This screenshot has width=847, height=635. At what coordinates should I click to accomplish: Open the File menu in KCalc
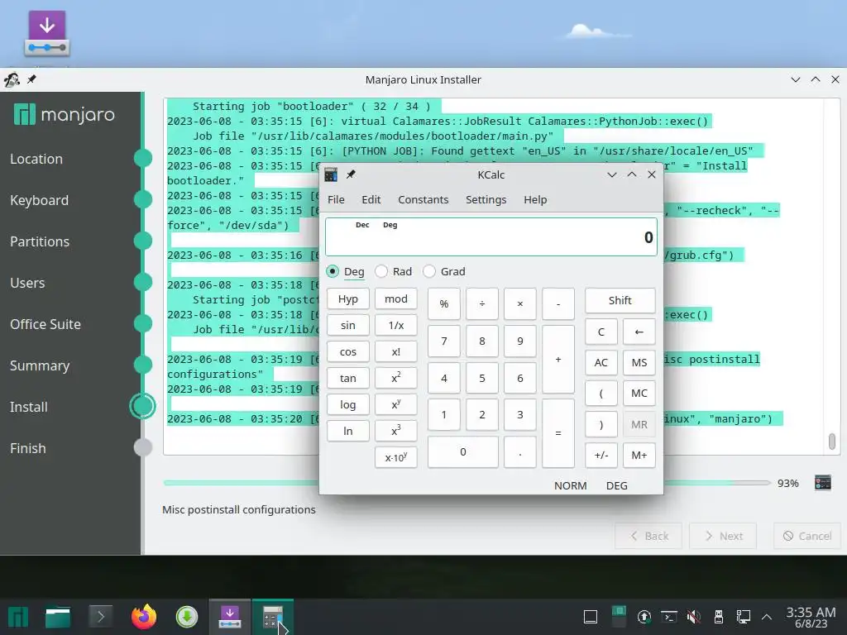[336, 200]
